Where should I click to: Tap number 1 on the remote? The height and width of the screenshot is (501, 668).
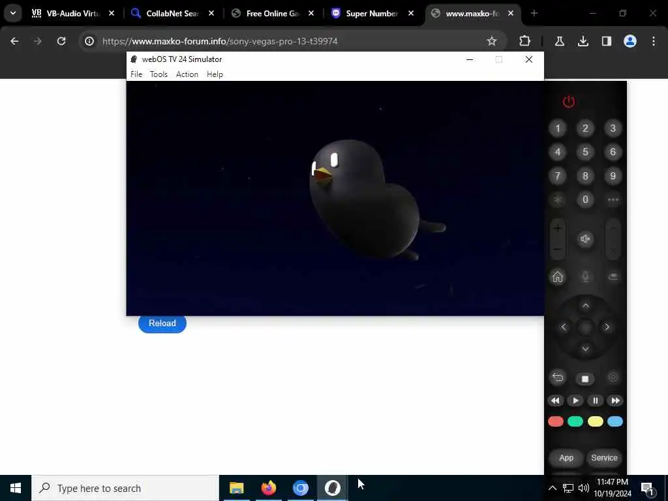click(x=558, y=129)
